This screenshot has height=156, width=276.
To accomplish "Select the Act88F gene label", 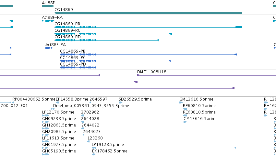I will click(x=48, y=3).
